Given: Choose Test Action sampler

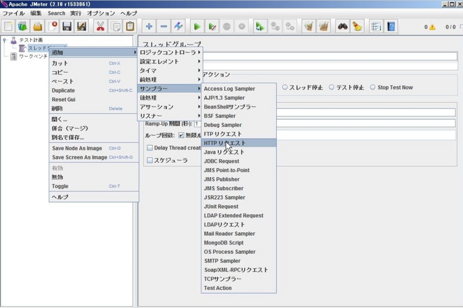Looking at the screenshot, I should tap(238, 288).
